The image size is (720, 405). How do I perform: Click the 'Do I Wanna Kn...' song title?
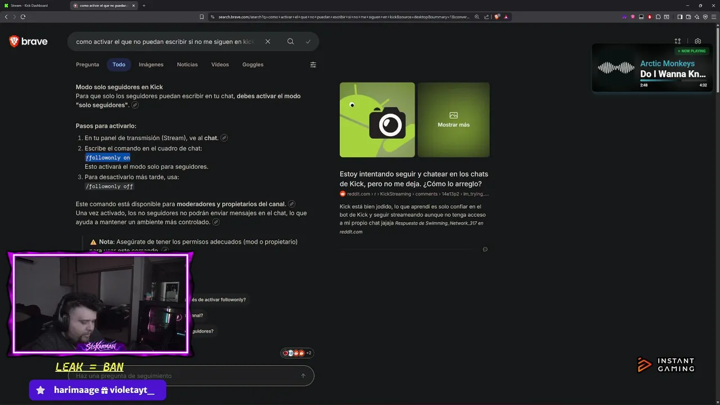coord(673,74)
